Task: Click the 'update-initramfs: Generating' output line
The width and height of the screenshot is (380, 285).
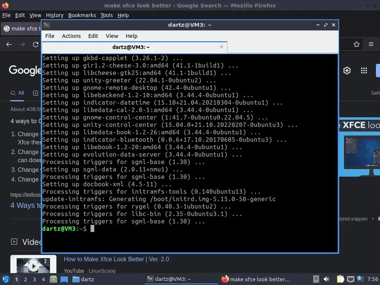Action: point(159,199)
